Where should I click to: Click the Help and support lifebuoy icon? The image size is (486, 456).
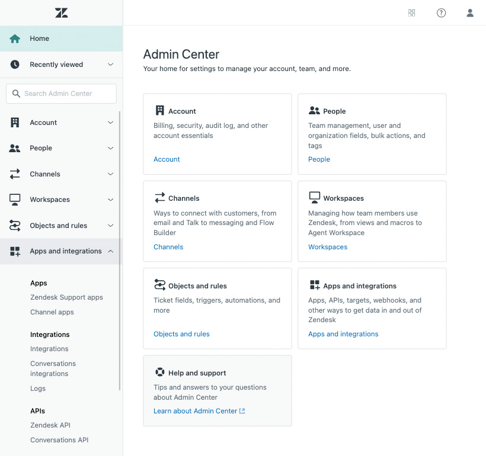point(159,372)
